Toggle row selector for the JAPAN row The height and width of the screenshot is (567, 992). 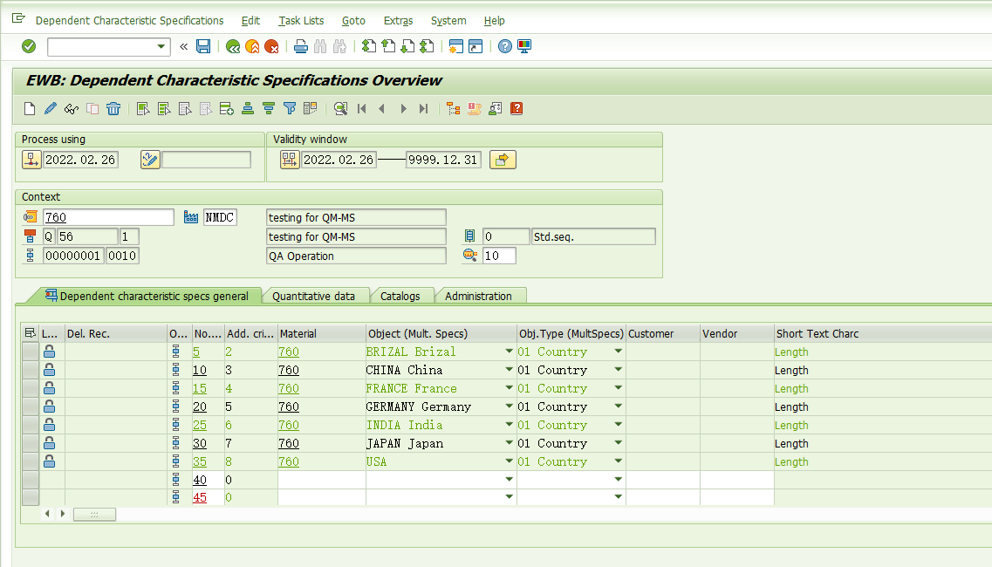31,444
